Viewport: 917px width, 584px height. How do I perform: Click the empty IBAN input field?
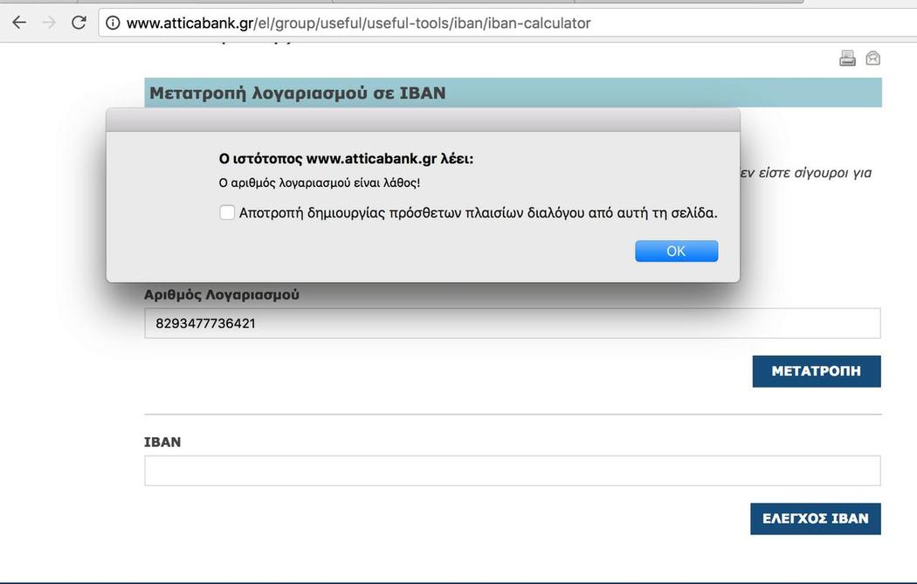513,471
